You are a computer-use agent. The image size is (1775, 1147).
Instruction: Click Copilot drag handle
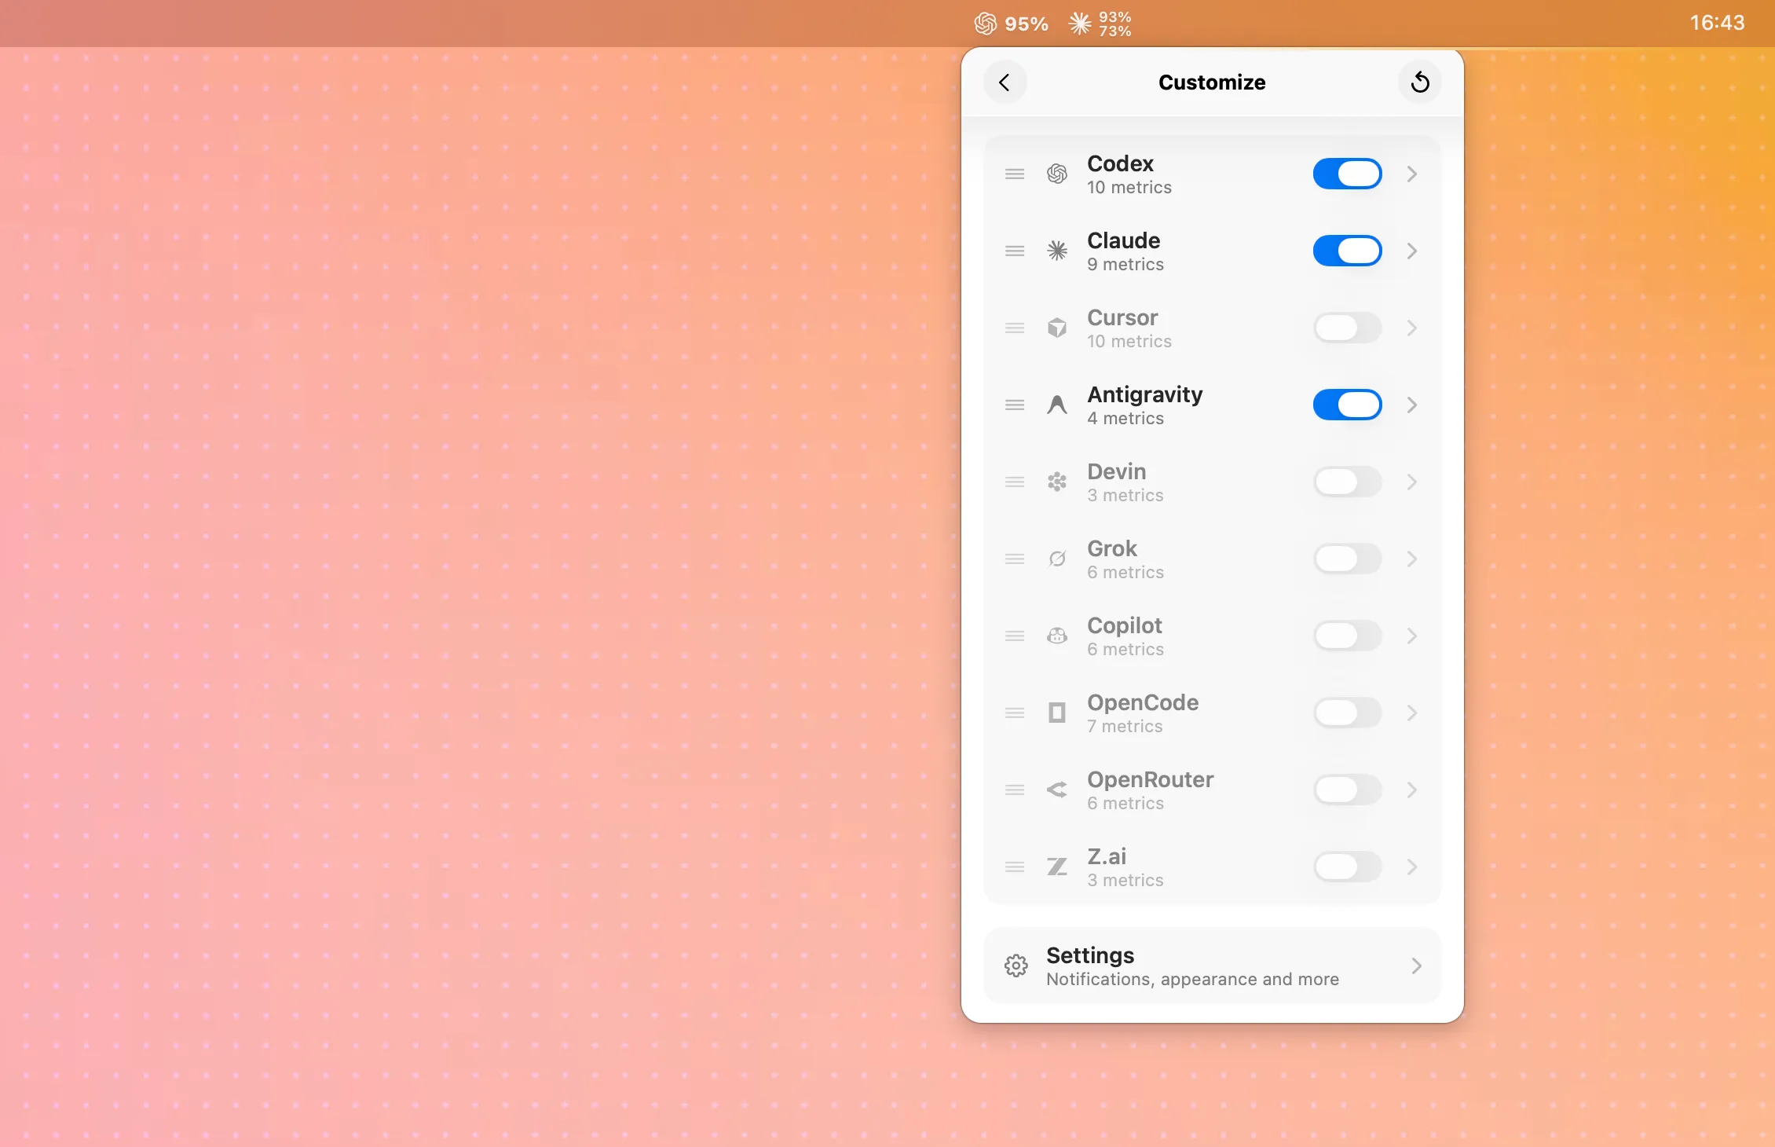click(x=1015, y=636)
